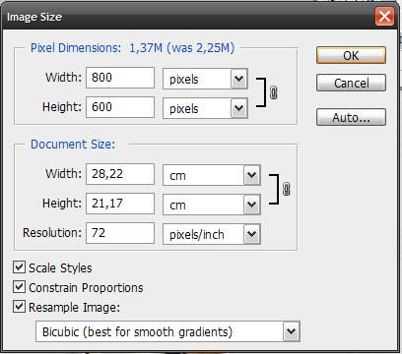Open the Document Height cm units dropdown

pyautogui.click(x=212, y=205)
